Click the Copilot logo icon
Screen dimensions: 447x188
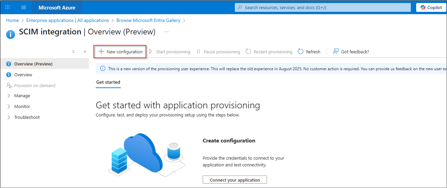(x=423, y=7)
